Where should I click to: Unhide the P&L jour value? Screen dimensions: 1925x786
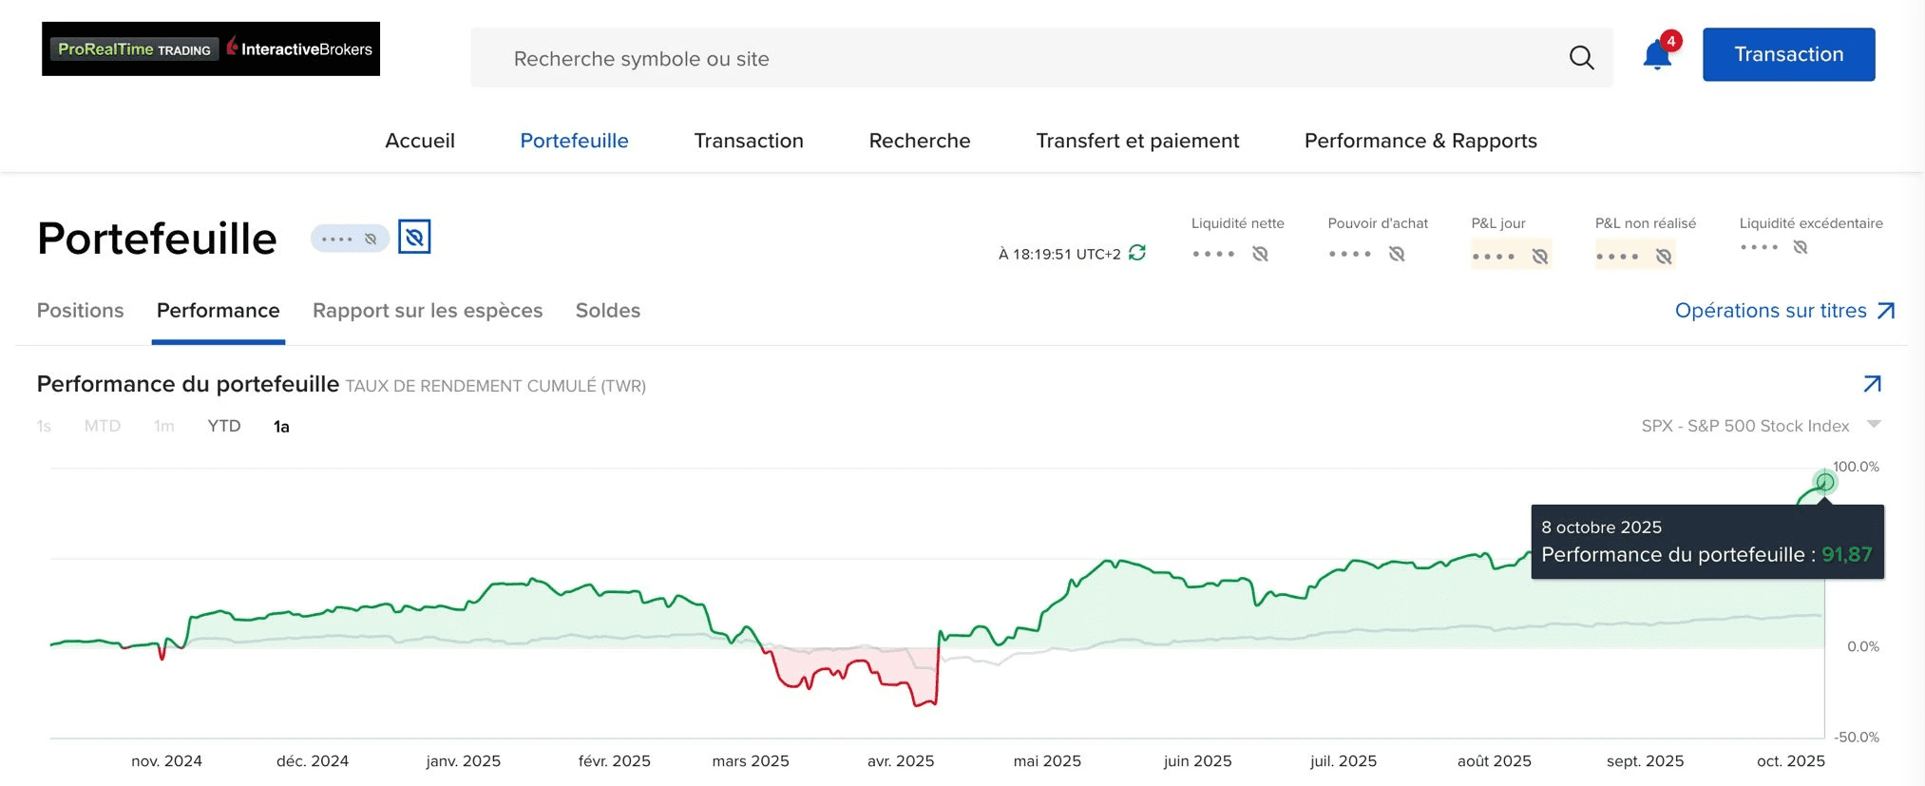pyautogui.click(x=1539, y=256)
